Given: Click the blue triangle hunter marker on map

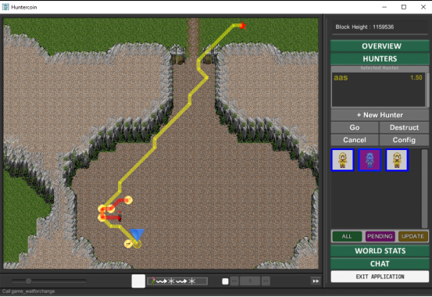Looking at the screenshot, I should [137, 234].
